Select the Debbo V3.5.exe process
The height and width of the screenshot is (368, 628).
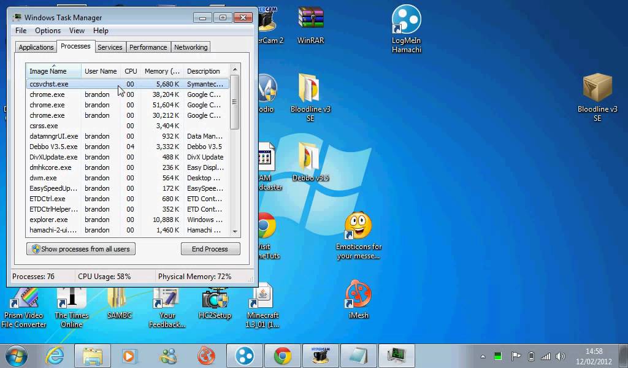(x=128, y=147)
